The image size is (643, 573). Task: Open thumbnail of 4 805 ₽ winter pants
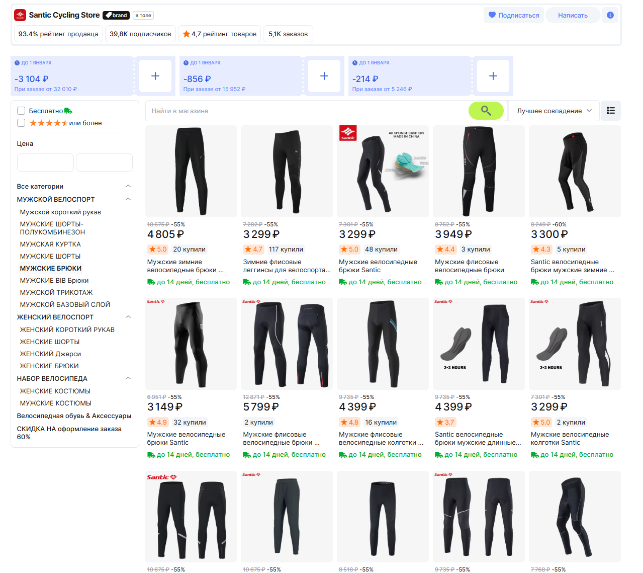(191, 172)
